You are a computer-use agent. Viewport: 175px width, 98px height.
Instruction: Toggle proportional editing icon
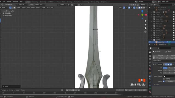(79, 5)
